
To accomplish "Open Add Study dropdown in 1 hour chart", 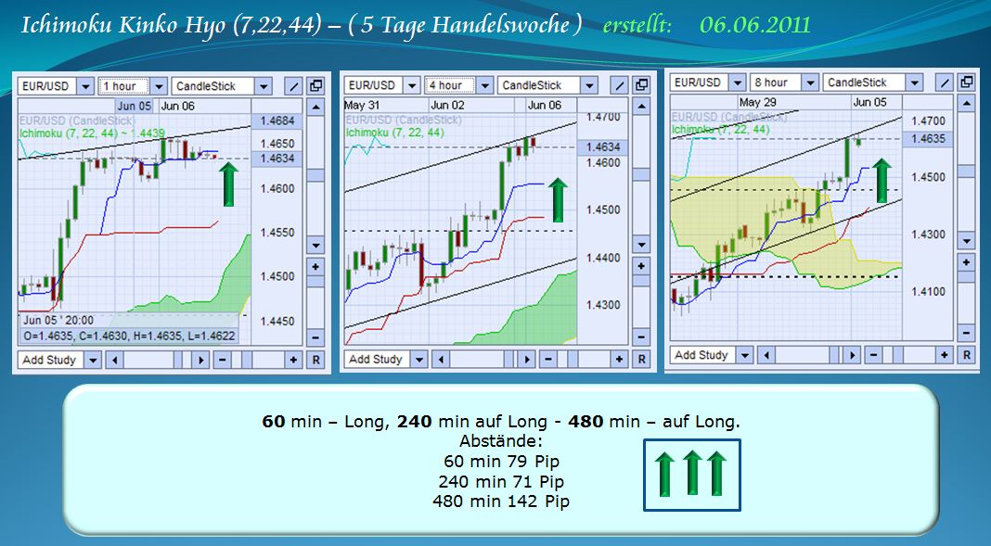I will (x=93, y=361).
